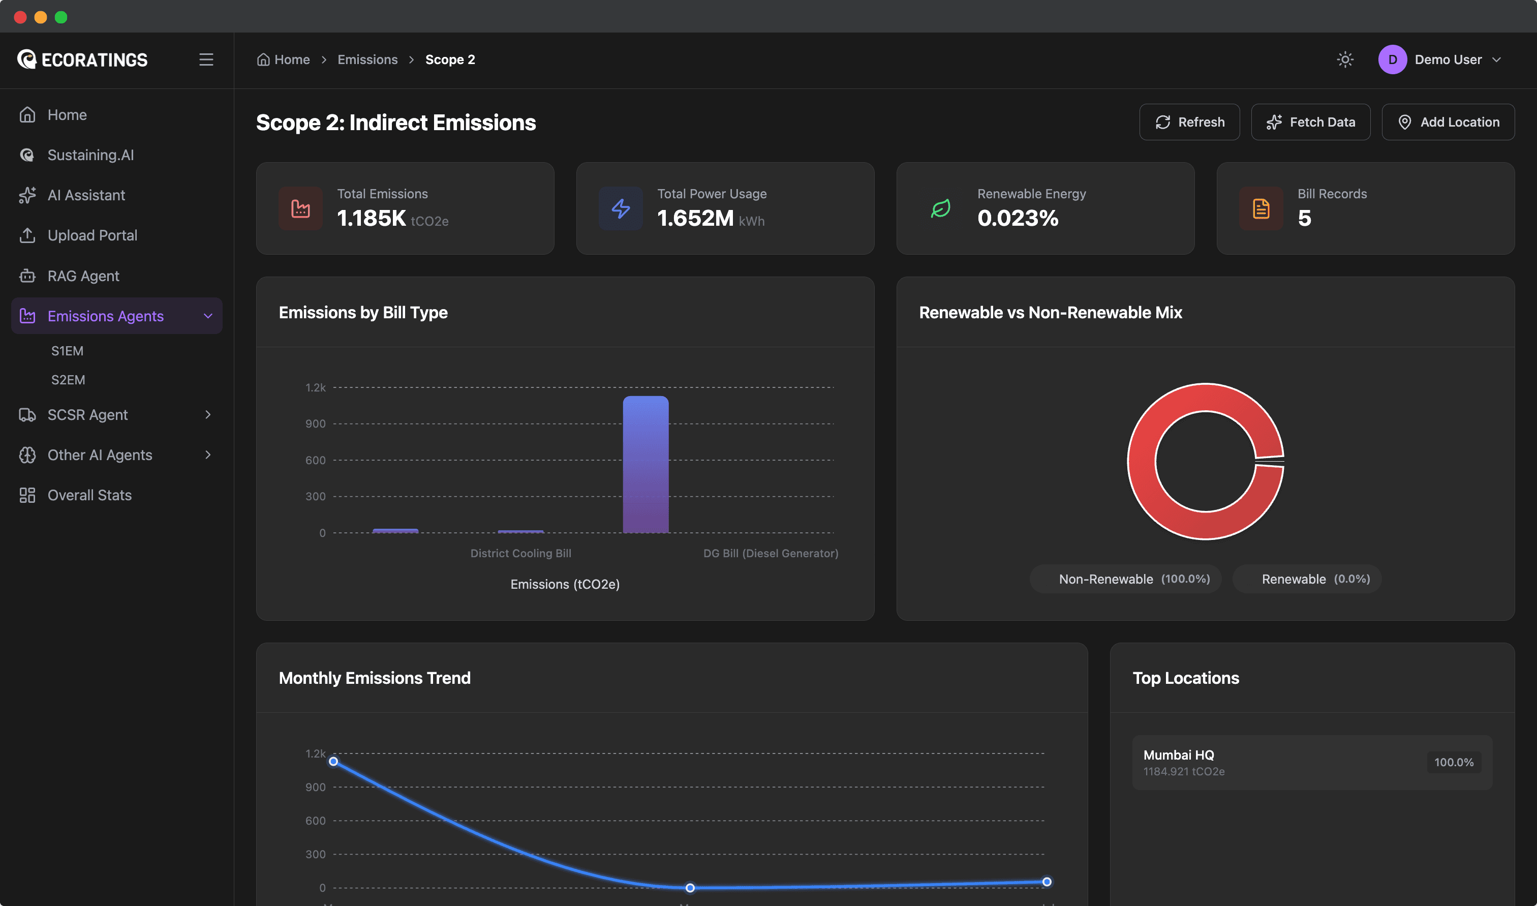Collapse the Emissions Agents submenu
1537x906 pixels.
pos(207,316)
